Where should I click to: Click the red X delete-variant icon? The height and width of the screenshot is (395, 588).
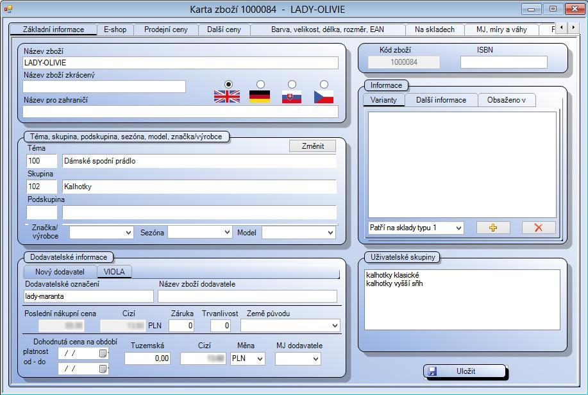539,228
